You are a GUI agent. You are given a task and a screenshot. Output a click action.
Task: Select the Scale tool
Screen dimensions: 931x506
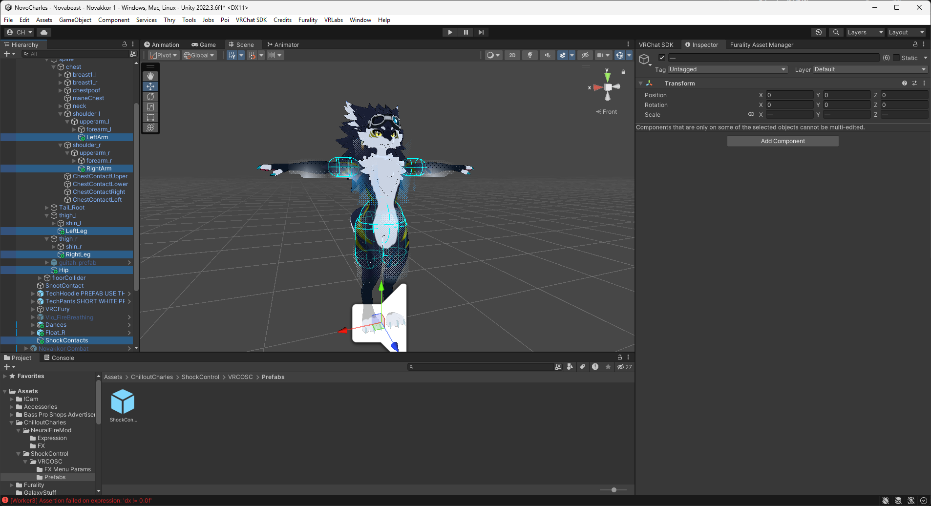click(x=150, y=107)
